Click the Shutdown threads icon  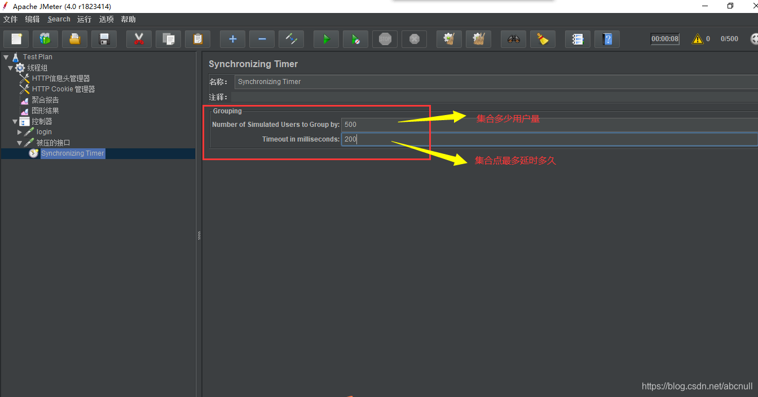(x=414, y=39)
